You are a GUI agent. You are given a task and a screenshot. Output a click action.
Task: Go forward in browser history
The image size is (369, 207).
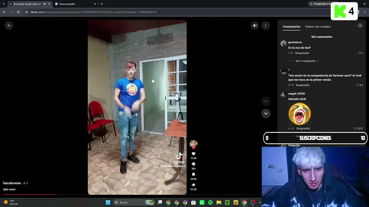coord(11,12)
